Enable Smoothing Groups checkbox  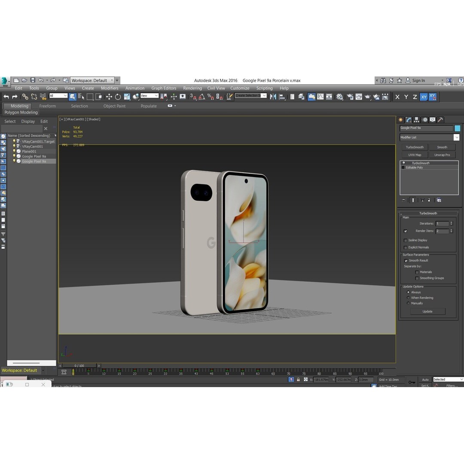click(x=417, y=278)
